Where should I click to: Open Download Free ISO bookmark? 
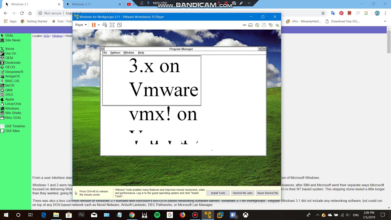coord(343,21)
